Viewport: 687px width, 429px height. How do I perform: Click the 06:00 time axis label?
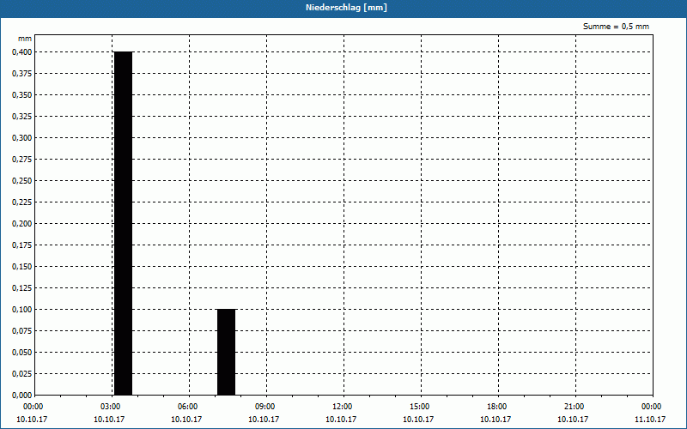(x=187, y=407)
